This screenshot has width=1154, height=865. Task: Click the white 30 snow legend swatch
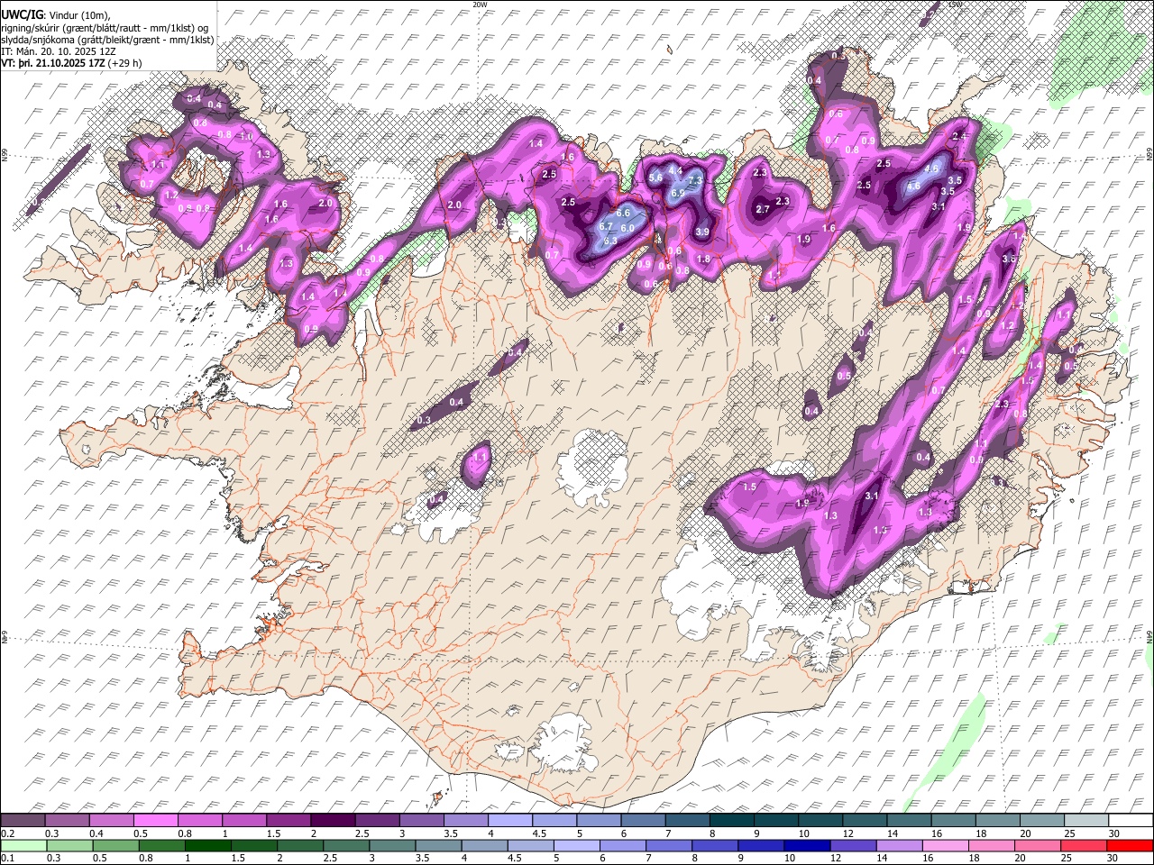pos(1130,820)
